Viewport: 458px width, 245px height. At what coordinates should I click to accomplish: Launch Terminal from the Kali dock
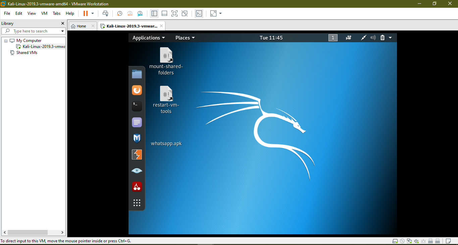click(137, 106)
